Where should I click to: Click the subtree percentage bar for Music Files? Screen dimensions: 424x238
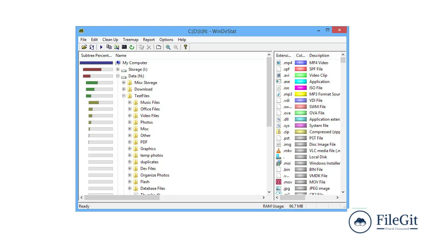[101, 102]
